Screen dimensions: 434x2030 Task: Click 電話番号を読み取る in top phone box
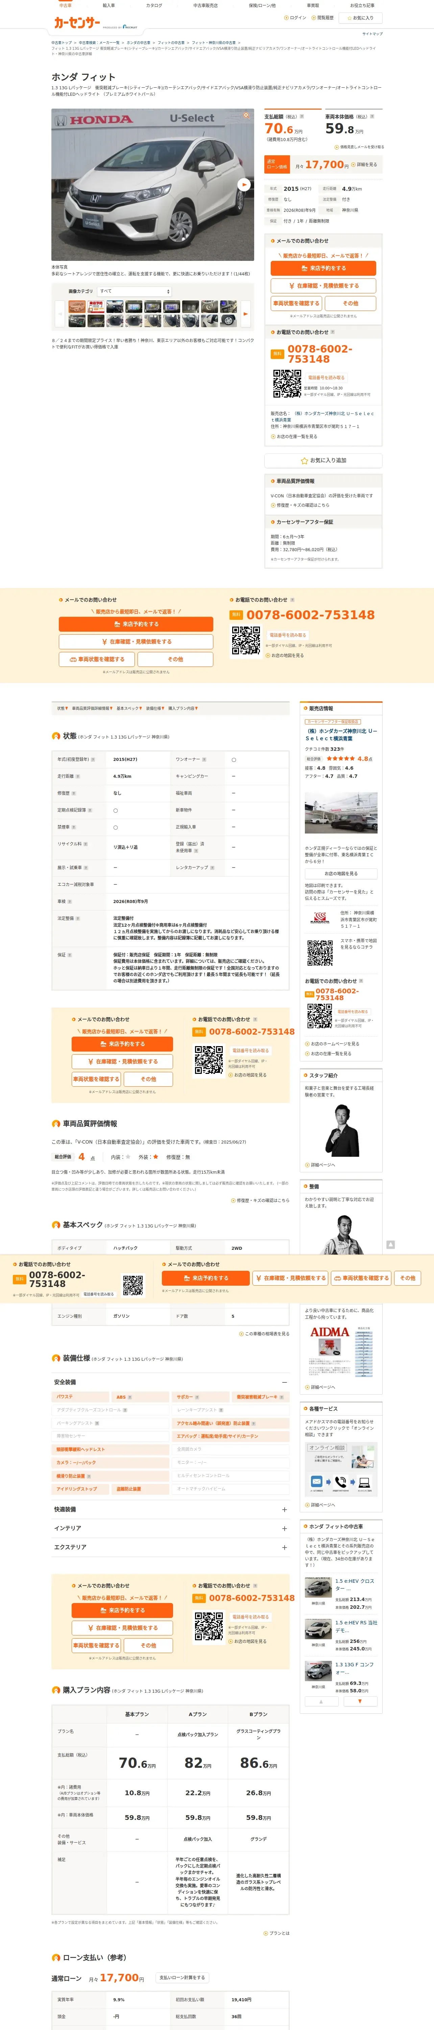click(x=326, y=378)
